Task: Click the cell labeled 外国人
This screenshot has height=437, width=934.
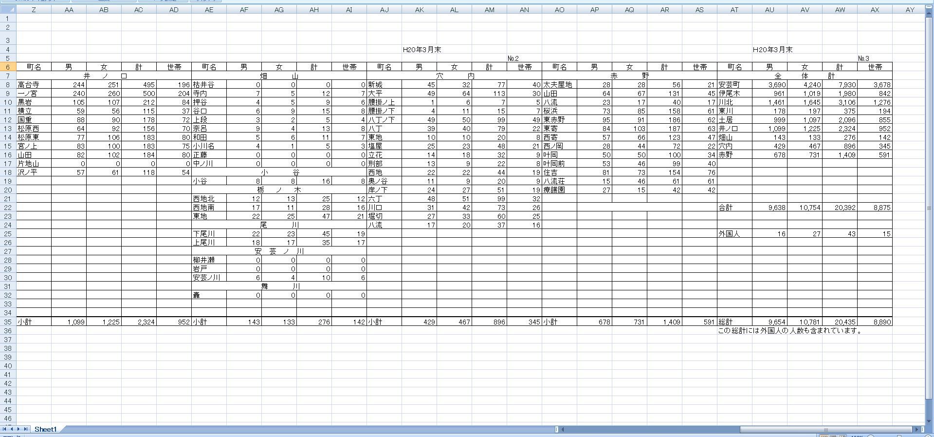Action: point(734,234)
